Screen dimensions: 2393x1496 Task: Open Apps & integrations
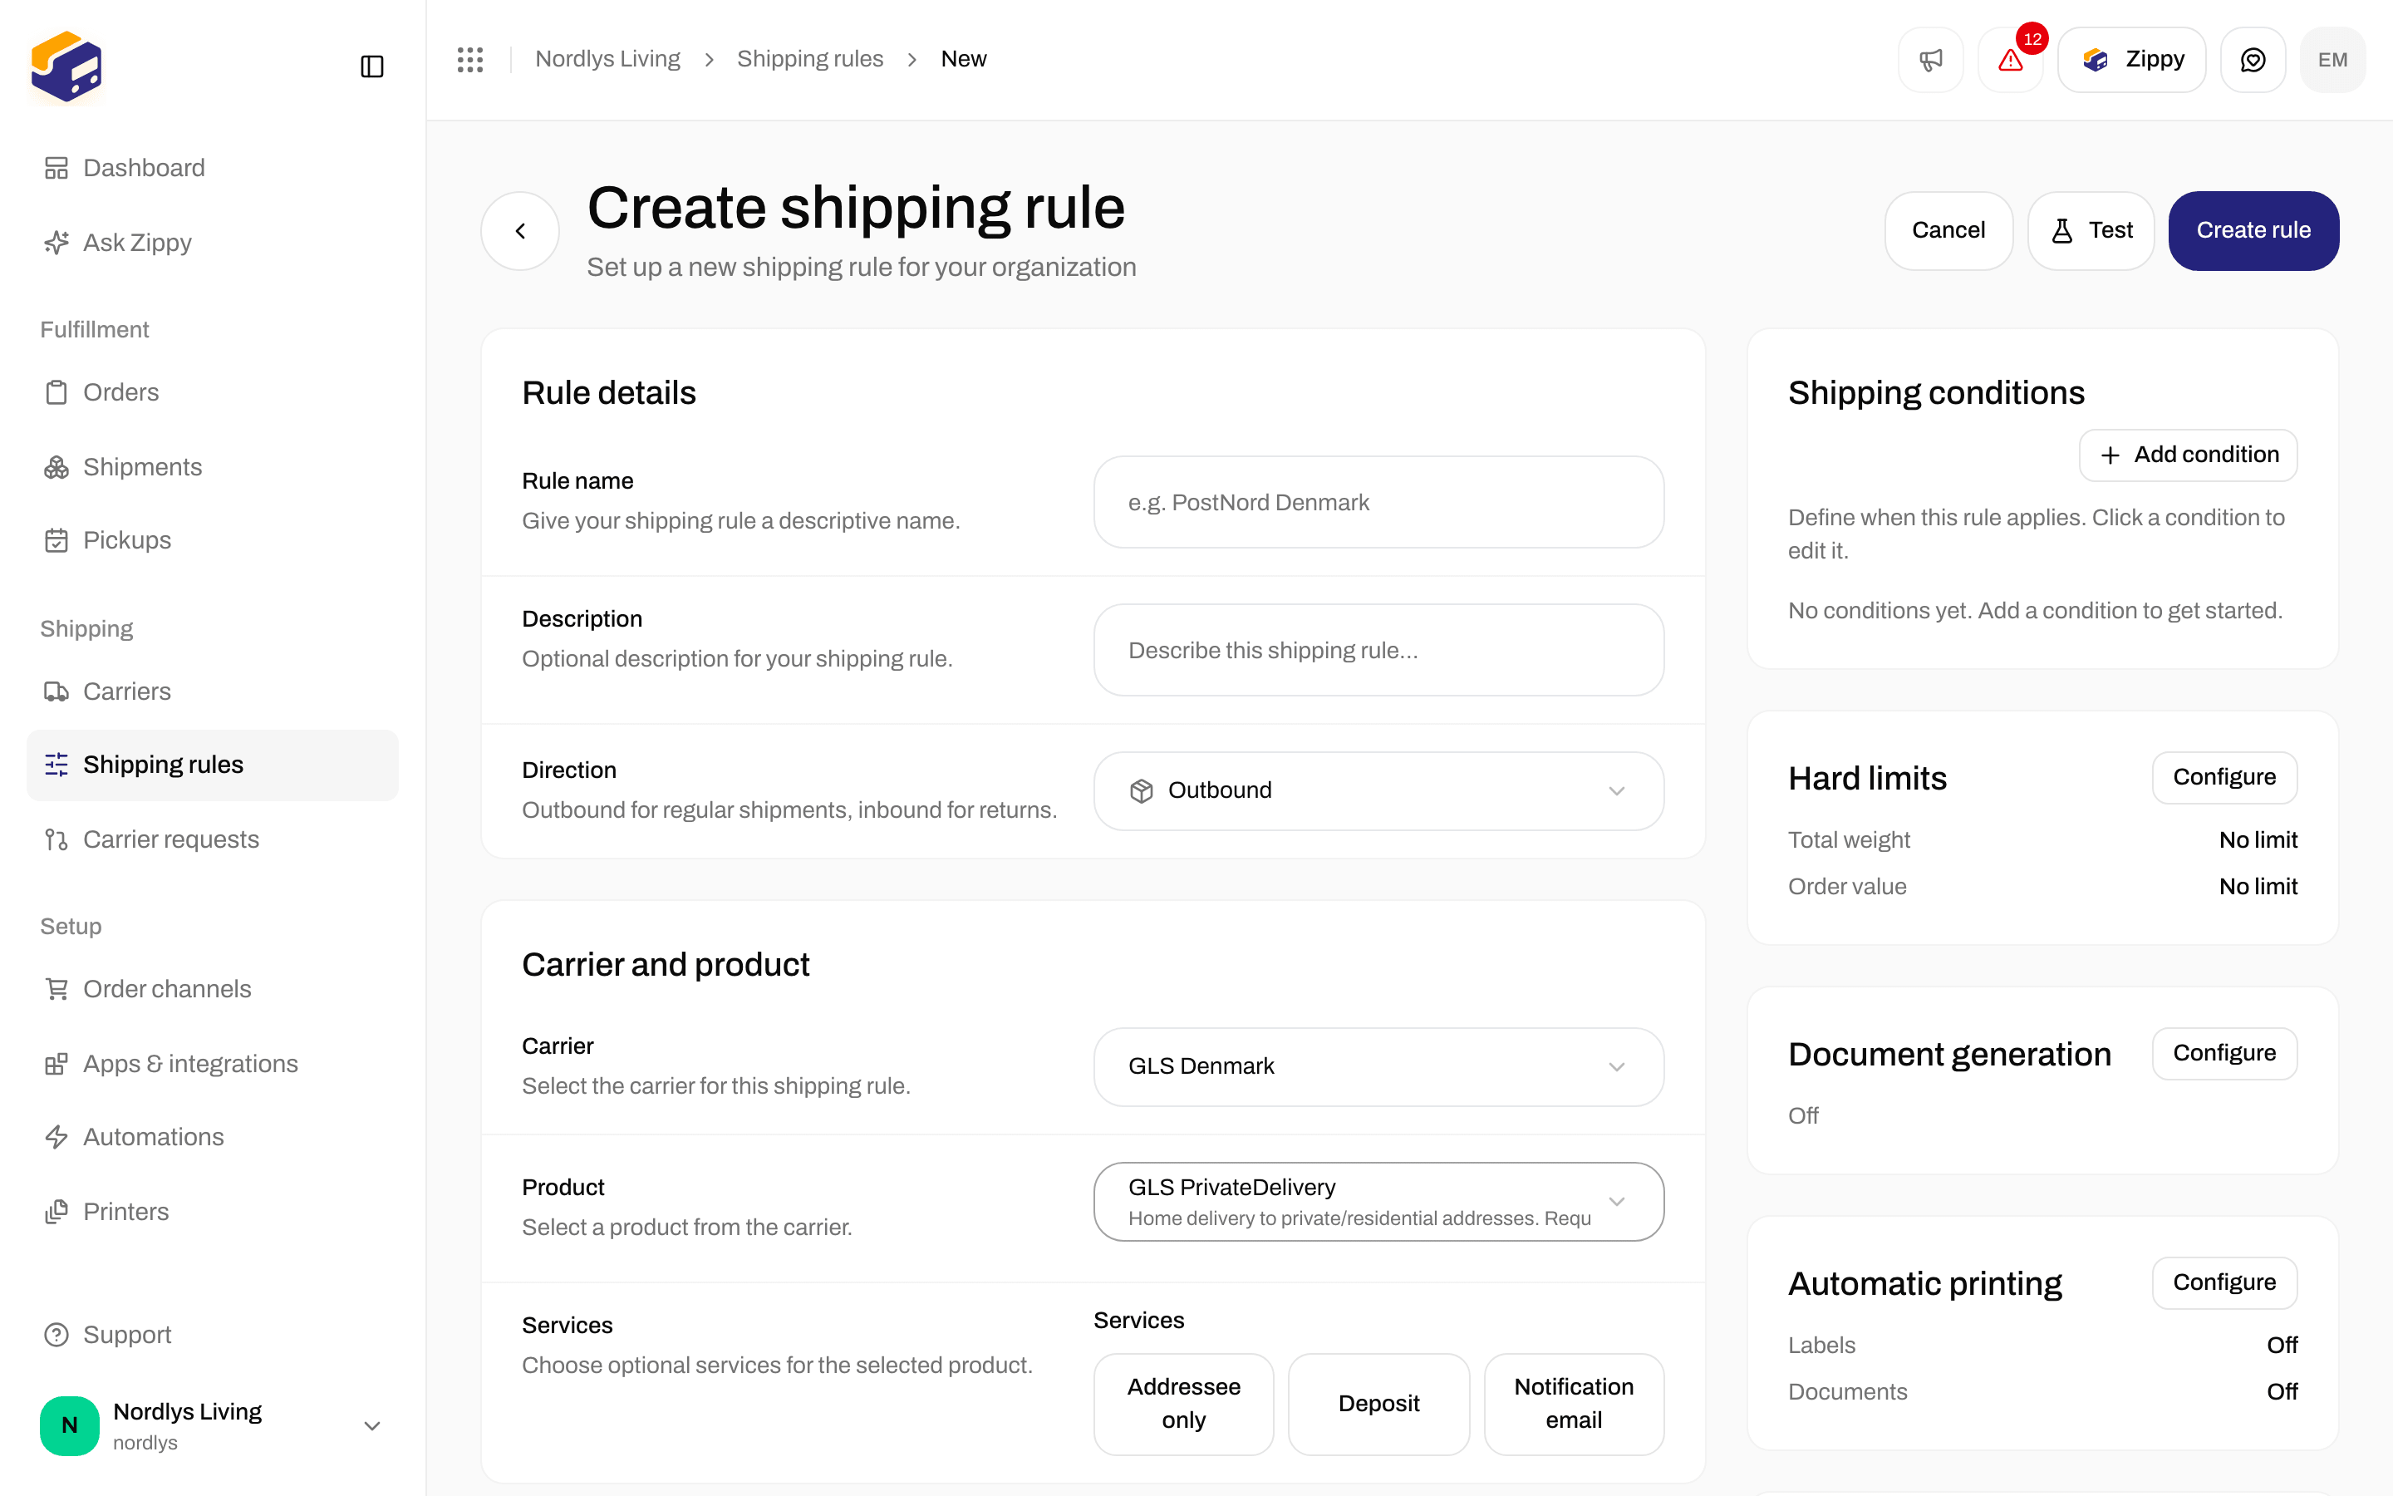click(213, 1064)
